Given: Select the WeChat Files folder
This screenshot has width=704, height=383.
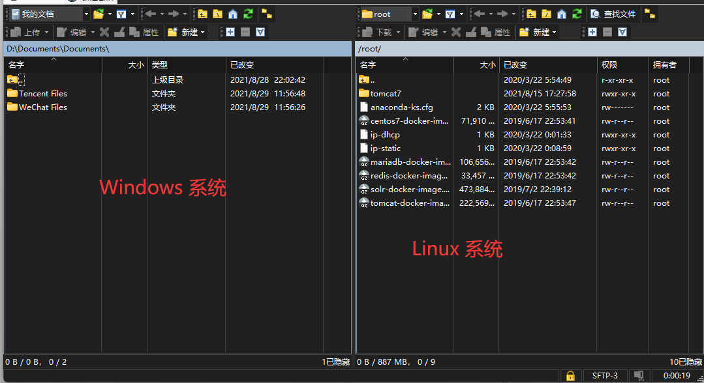Looking at the screenshot, I should 42,107.
